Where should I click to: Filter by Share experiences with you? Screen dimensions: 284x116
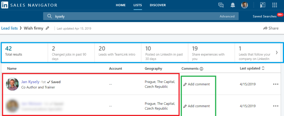coord(211,52)
